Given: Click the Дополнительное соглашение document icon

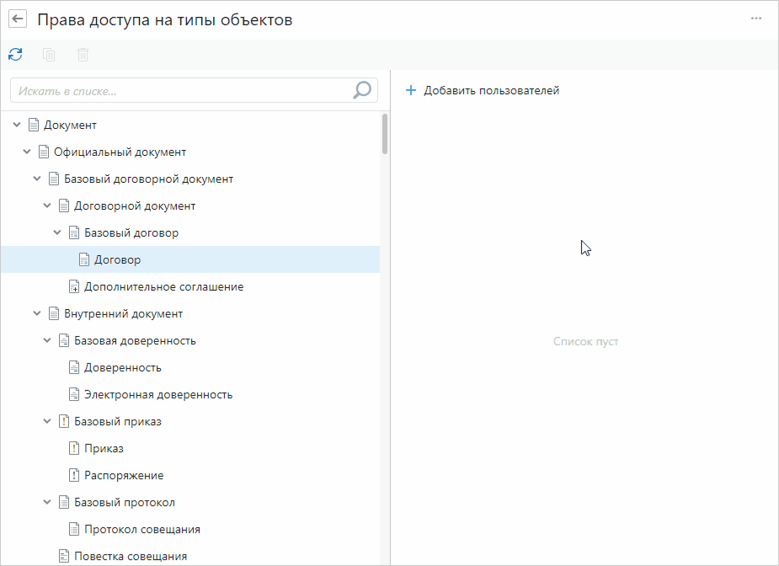Looking at the screenshot, I should click(73, 286).
